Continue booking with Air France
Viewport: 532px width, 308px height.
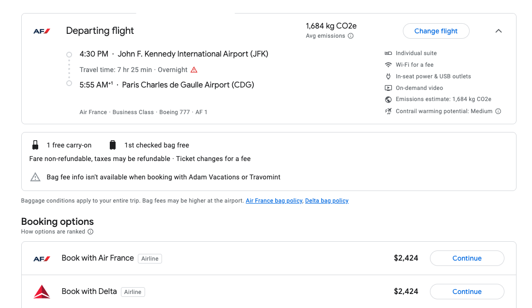coord(466,258)
